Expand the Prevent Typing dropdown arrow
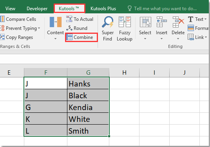The image size is (210, 147). pyautogui.click(x=39, y=28)
